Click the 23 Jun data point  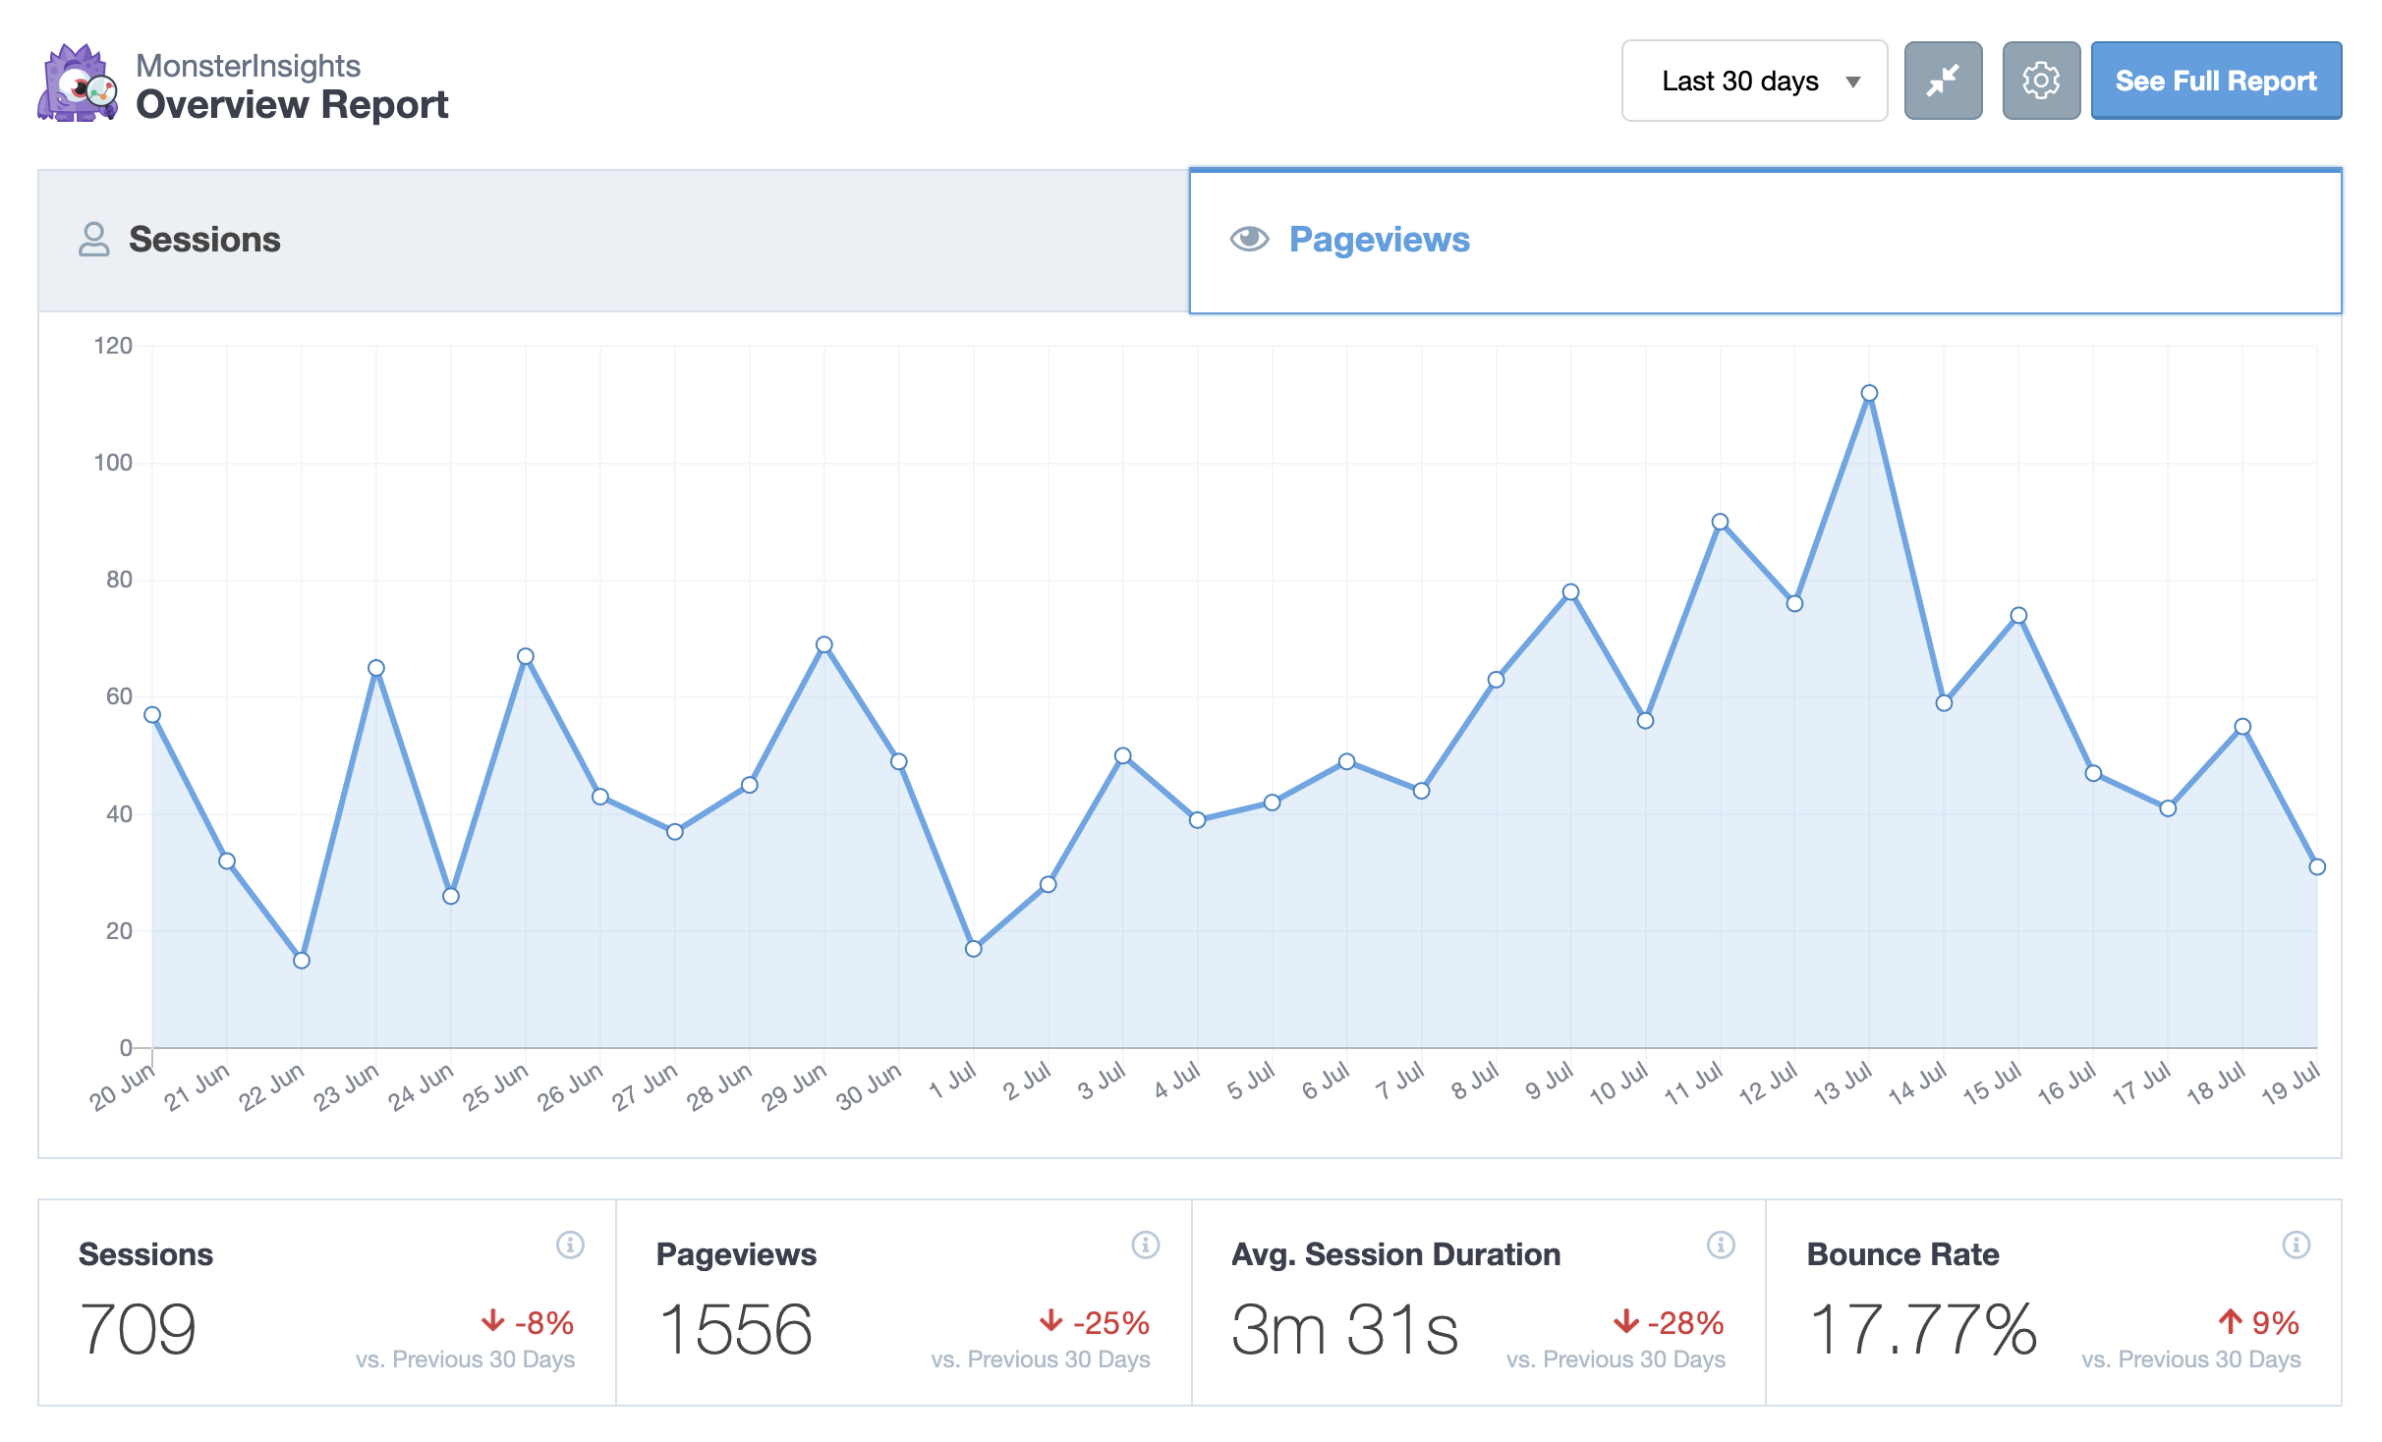[x=376, y=668]
